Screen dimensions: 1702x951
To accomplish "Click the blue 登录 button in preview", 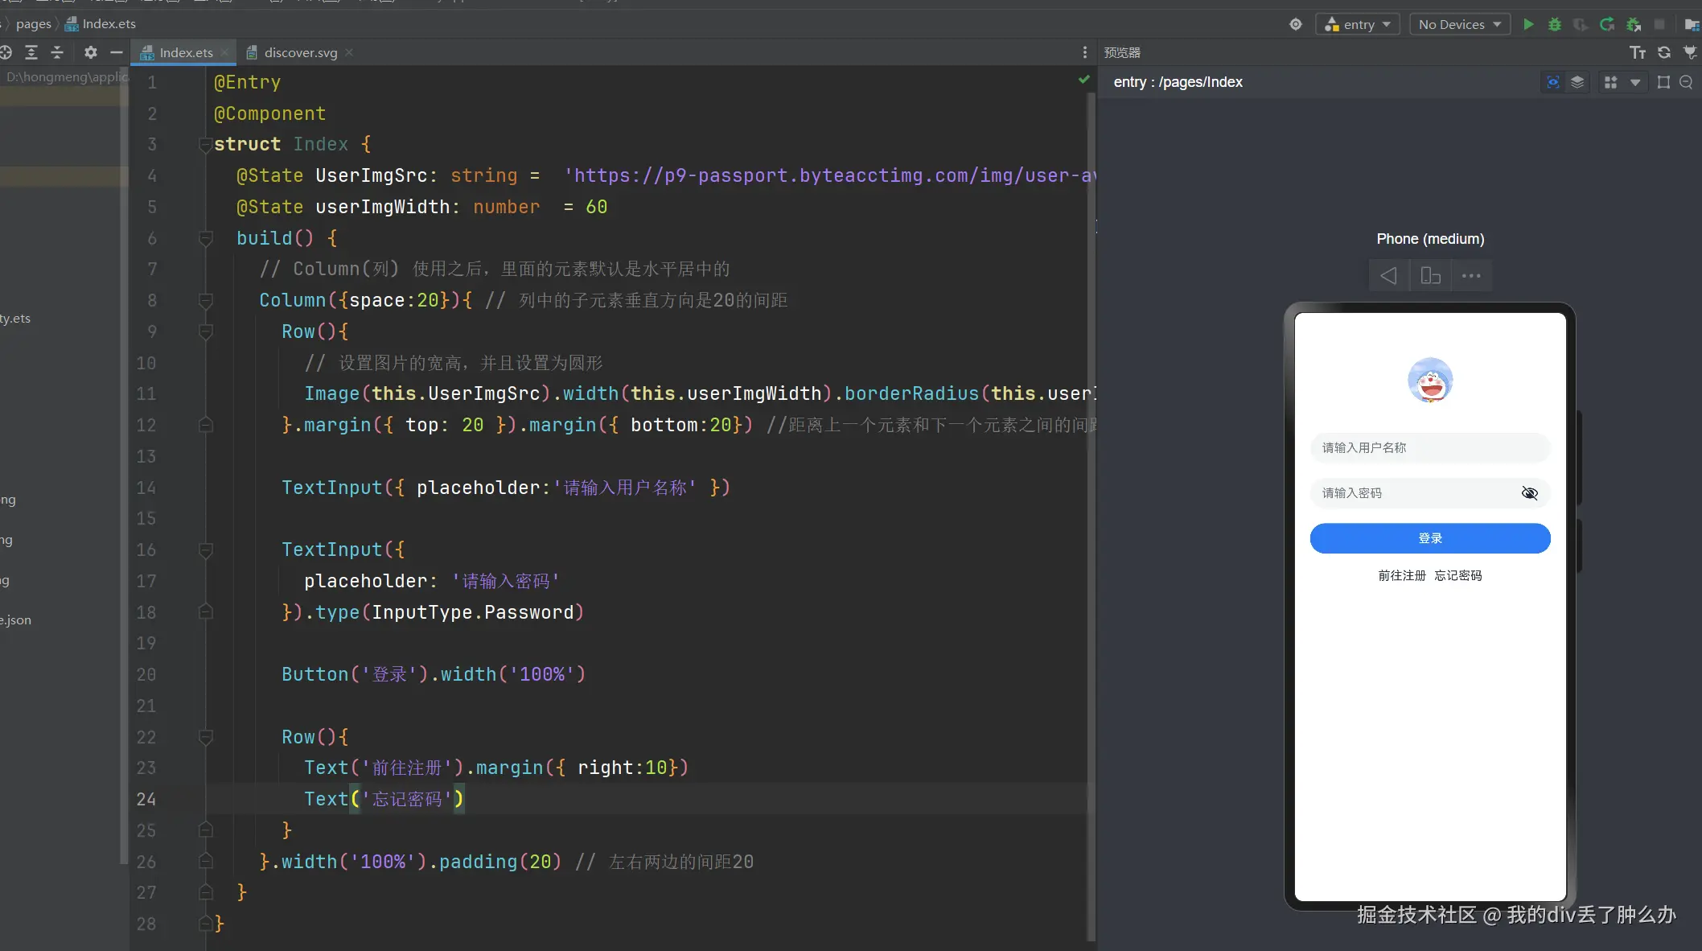I will 1429,538.
